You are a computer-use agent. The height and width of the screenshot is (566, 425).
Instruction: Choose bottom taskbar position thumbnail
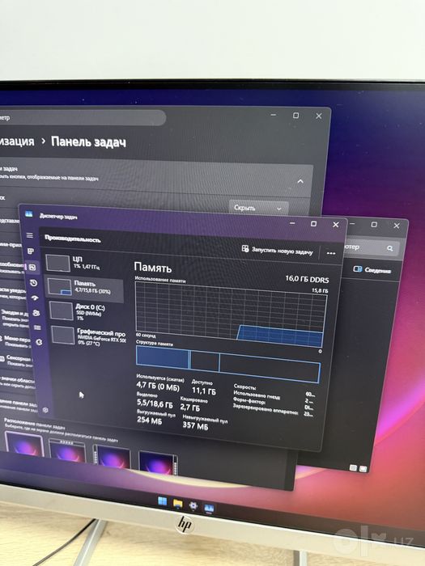(24, 443)
